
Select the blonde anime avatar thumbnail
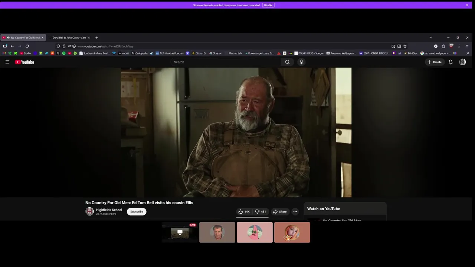point(292,233)
